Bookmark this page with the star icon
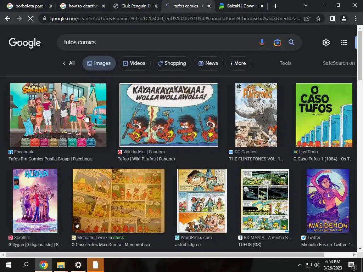 [318, 18]
